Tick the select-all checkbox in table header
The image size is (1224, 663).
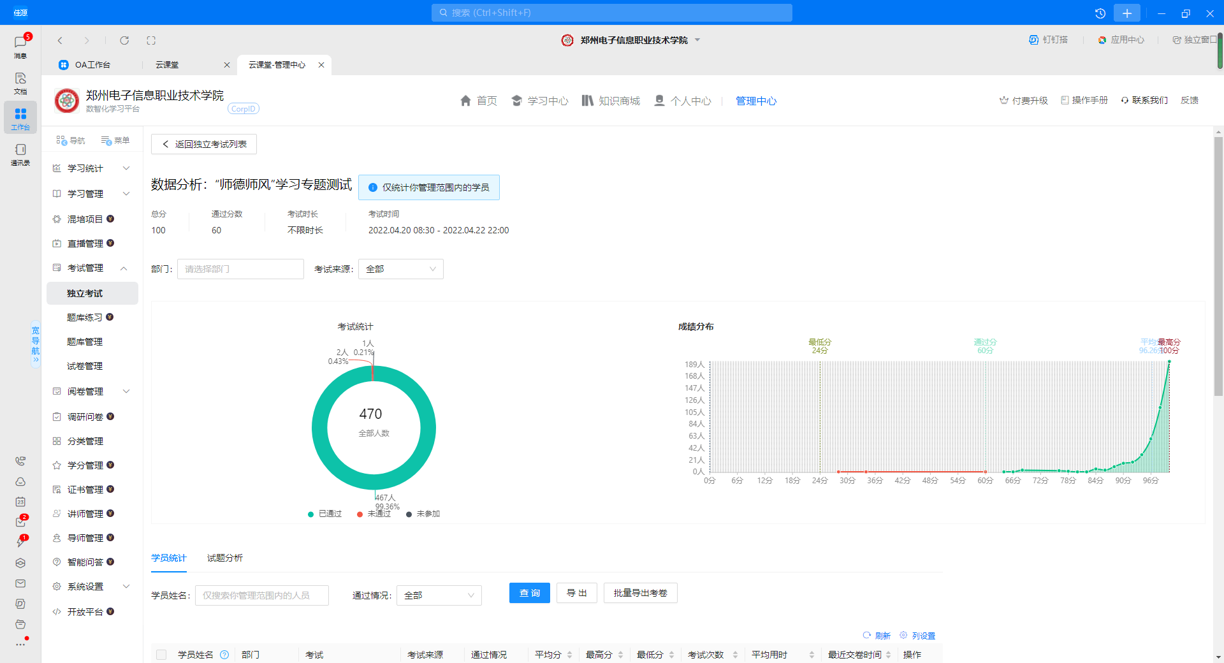point(161,655)
